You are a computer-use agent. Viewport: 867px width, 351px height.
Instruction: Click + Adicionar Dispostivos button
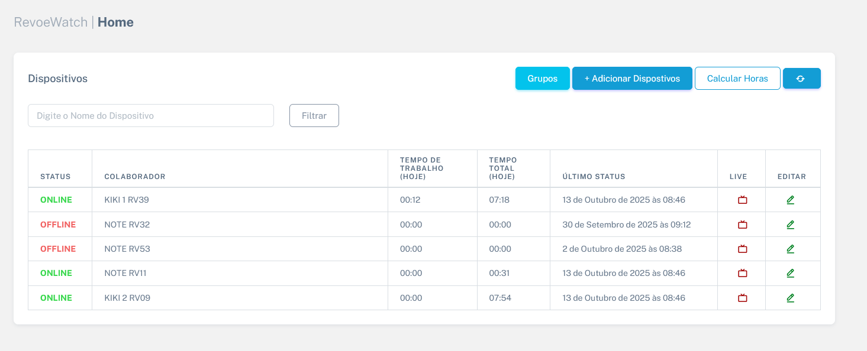[631, 79]
